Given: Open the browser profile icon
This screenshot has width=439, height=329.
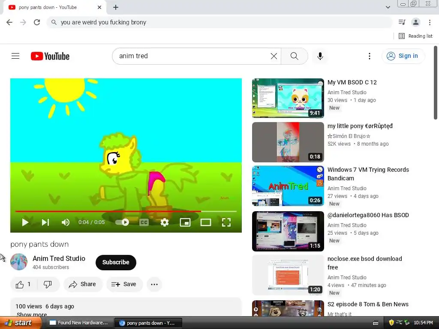Looking at the screenshot, I should coord(416,22).
